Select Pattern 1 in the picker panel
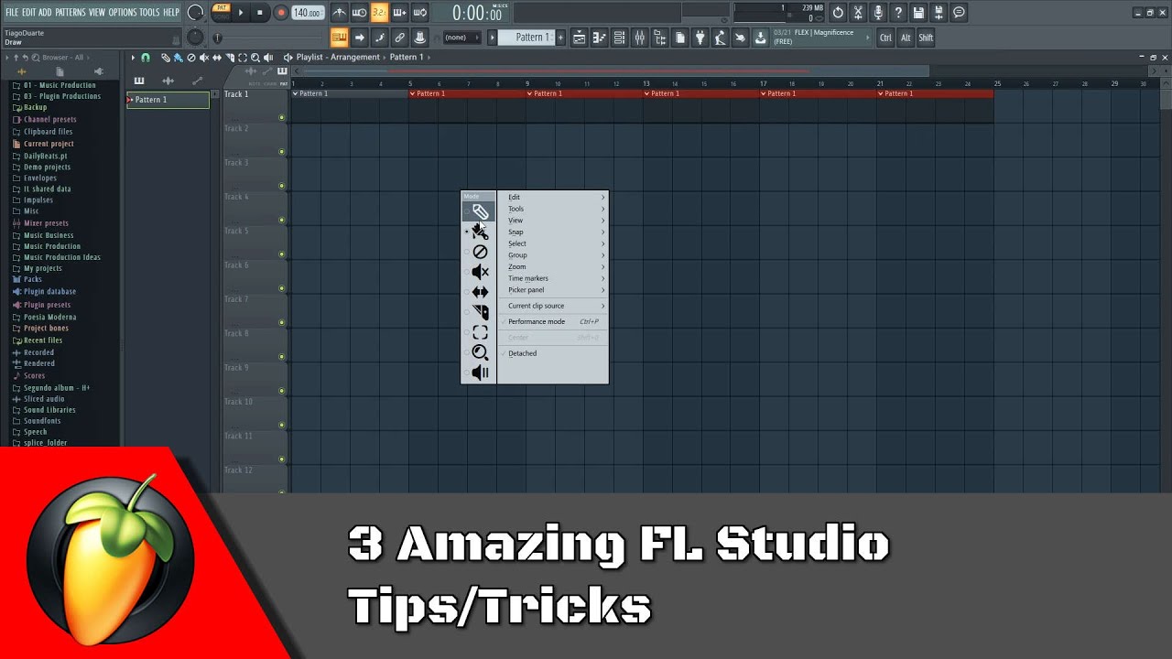 (x=168, y=100)
